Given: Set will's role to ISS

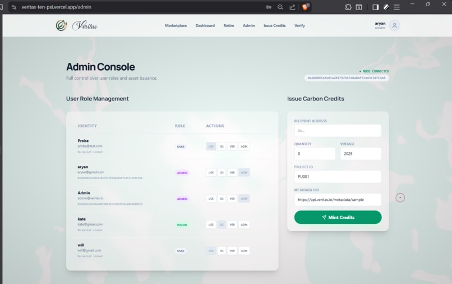Looking at the screenshot, I should click(x=222, y=251).
